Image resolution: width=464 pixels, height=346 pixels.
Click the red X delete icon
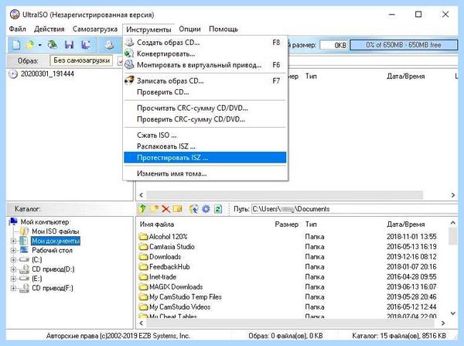pos(165,209)
